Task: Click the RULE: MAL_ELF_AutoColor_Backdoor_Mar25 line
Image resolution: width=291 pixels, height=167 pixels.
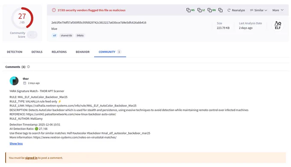Action: pyautogui.click(x=39, y=97)
